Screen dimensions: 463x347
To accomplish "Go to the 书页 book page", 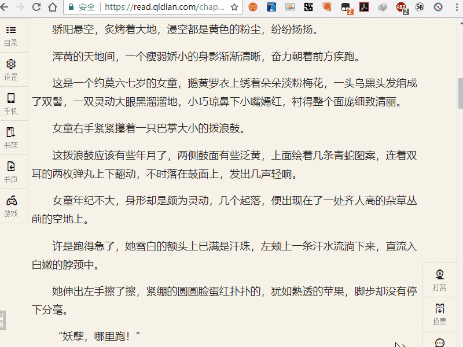I will point(11,172).
